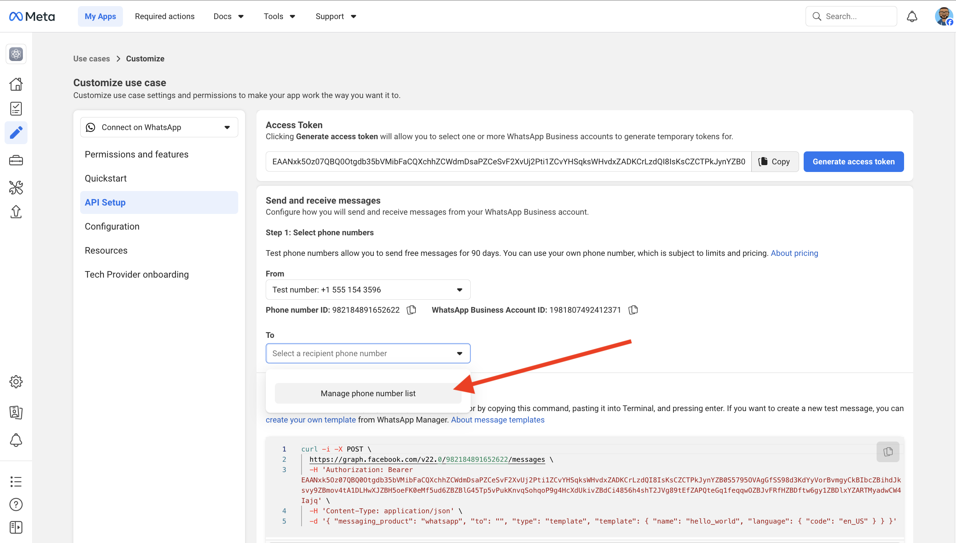Click the Search input field

pos(855,16)
